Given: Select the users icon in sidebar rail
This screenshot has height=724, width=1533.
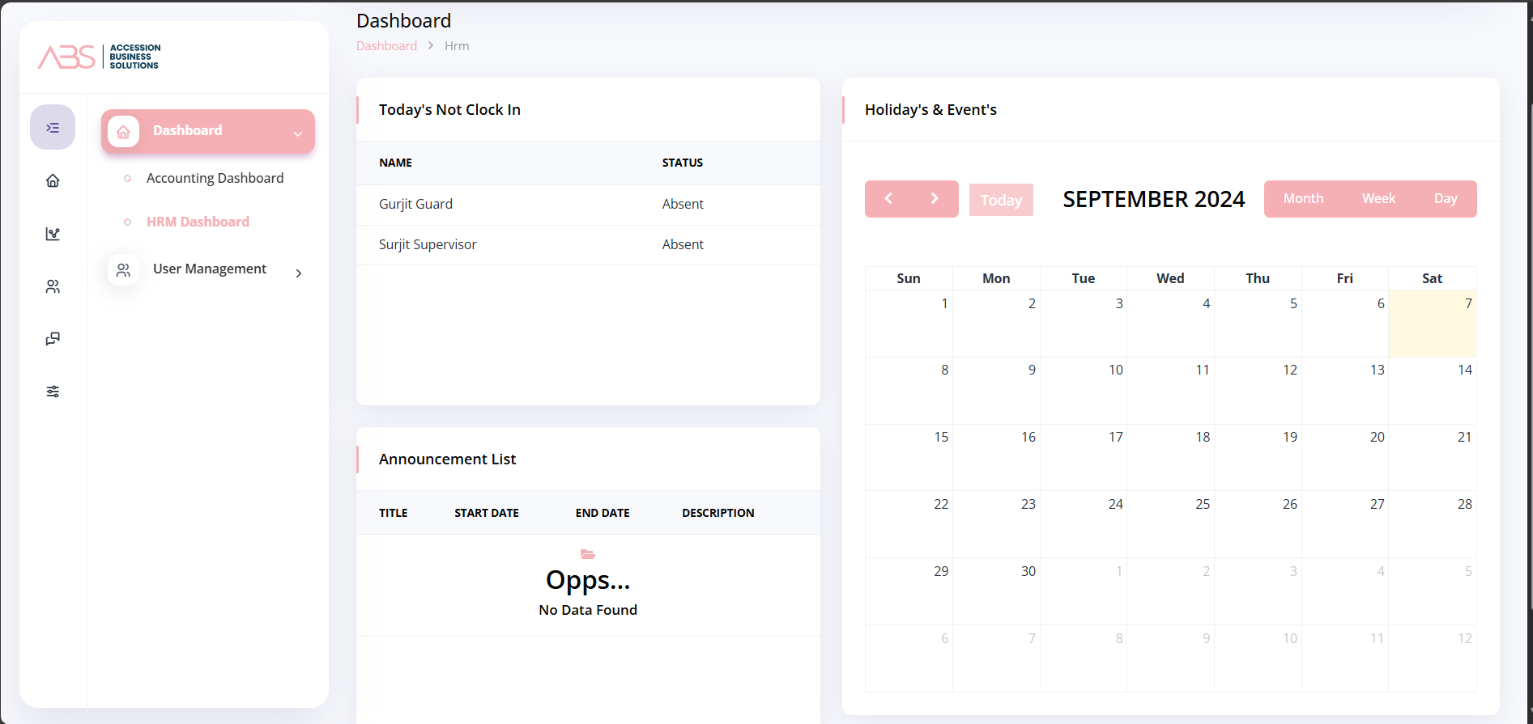Looking at the screenshot, I should pyautogui.click(x=53, y=286).
